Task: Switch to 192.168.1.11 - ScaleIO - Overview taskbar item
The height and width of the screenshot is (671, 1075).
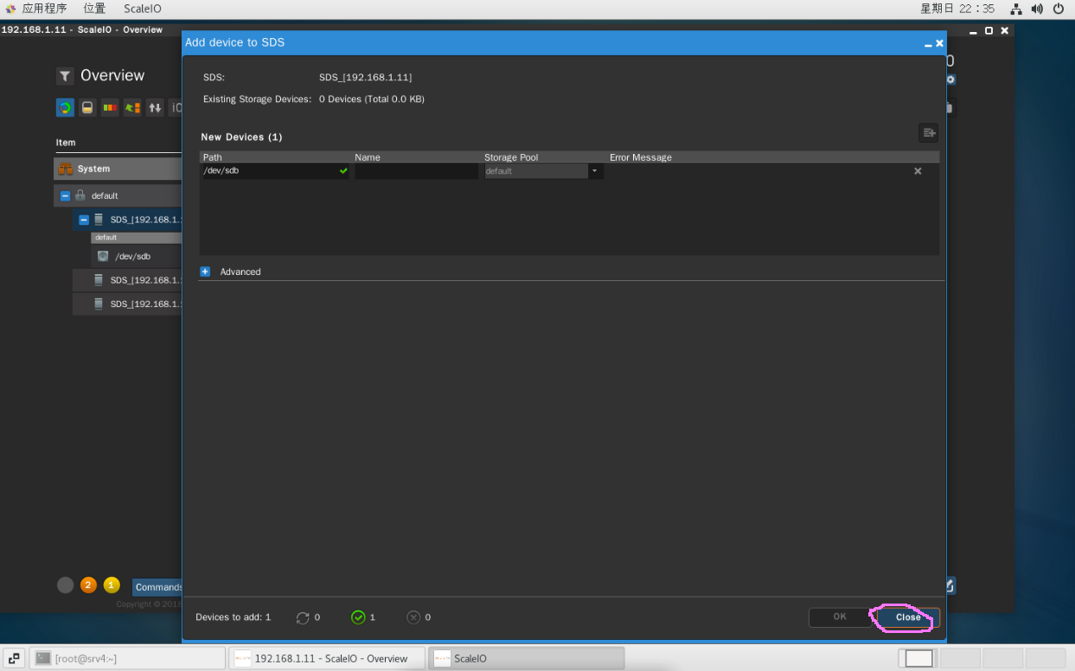Action: 327,658
